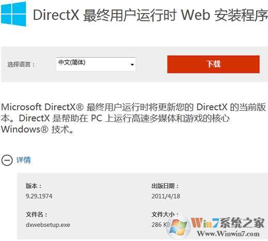Click the 文件名 label
This screenshot has height=241, width=268.
click(x=36, y=214)
